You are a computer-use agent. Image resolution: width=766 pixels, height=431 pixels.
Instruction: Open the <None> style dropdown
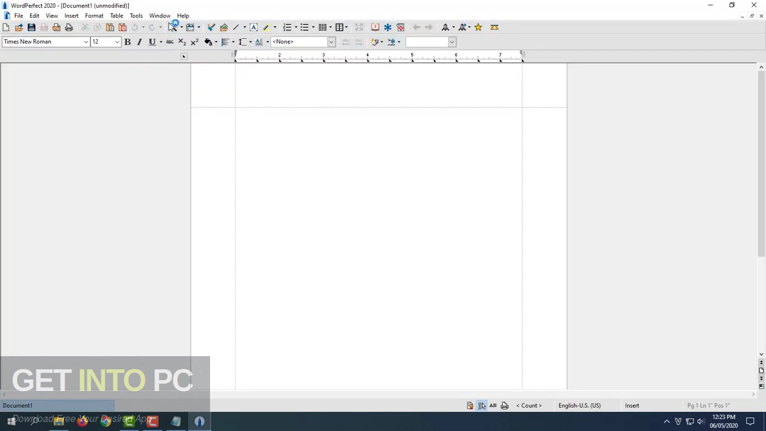(x=331, y=42)
